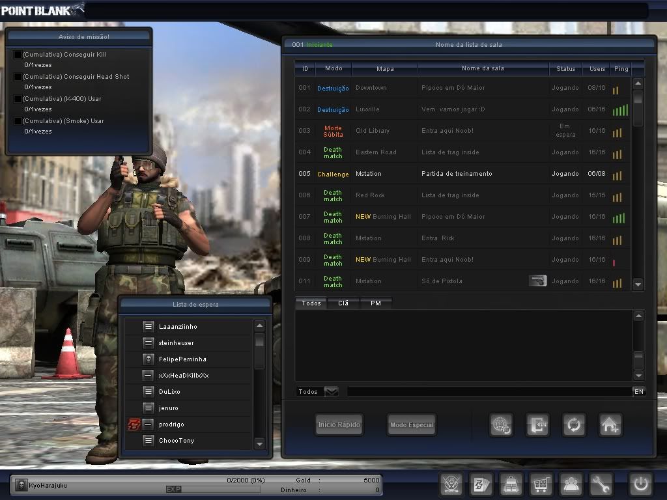The image size is (667, 500).
Task: Click the chat box scroll up arrow
Action: 638,316
